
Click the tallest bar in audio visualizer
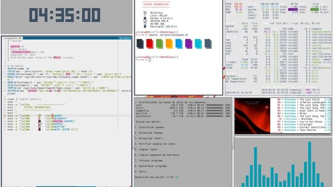(x=310, y=164)
